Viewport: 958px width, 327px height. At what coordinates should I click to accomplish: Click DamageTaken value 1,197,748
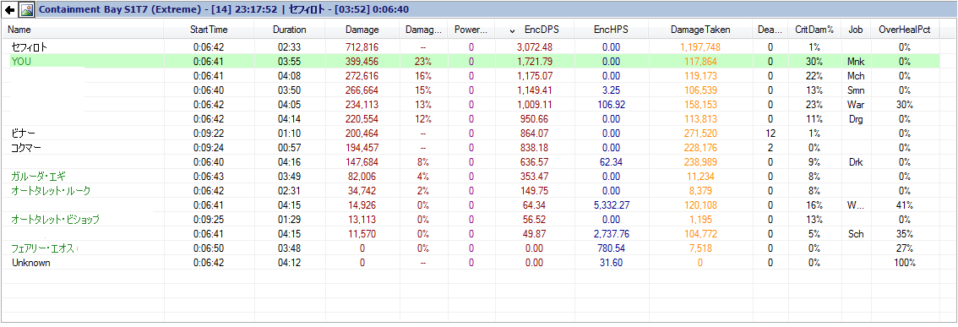(699, 47)
